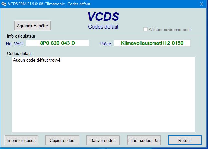Click the 'Info calculateur' label
Screen dimensions: 208x149
tap(21, 36)
